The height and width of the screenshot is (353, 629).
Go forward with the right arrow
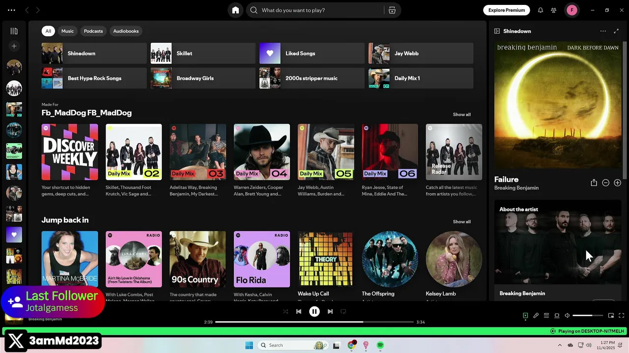coord(38,10)
